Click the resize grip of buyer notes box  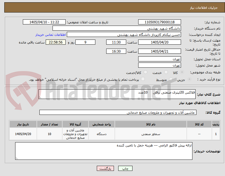tap(17, 158)
